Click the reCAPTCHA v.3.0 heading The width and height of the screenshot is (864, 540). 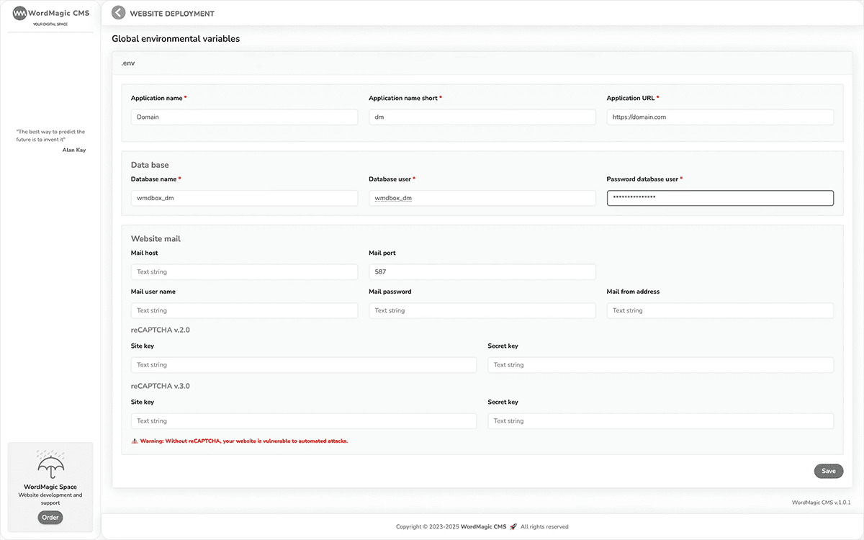point(161,386)
